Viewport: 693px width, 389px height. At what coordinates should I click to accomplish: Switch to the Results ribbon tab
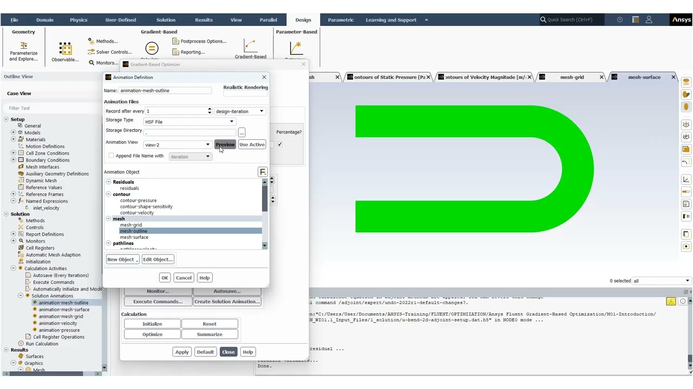coord(204,20)
